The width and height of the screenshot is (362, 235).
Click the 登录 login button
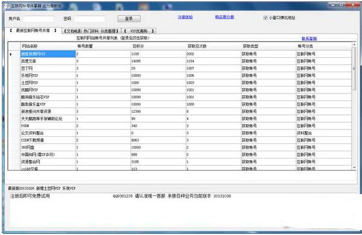click(x=129, y=19)
